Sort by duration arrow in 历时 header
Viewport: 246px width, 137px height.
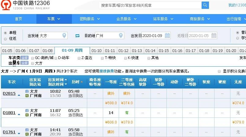coord(82,82)
